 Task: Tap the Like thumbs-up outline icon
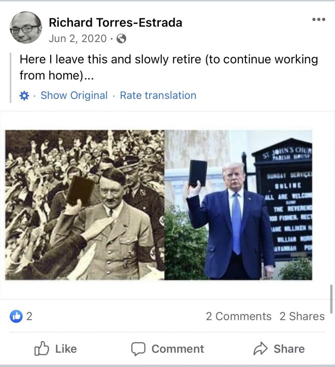point(42,349)
